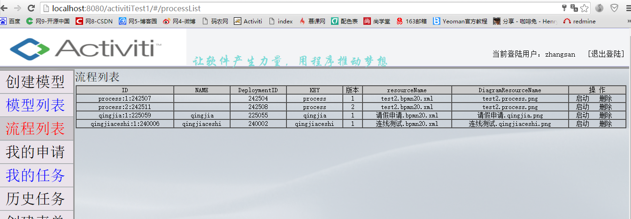Open the 码农网 bookmark
Screen dimensions: 631x219
pyautogui.click(x=215, y=21)
